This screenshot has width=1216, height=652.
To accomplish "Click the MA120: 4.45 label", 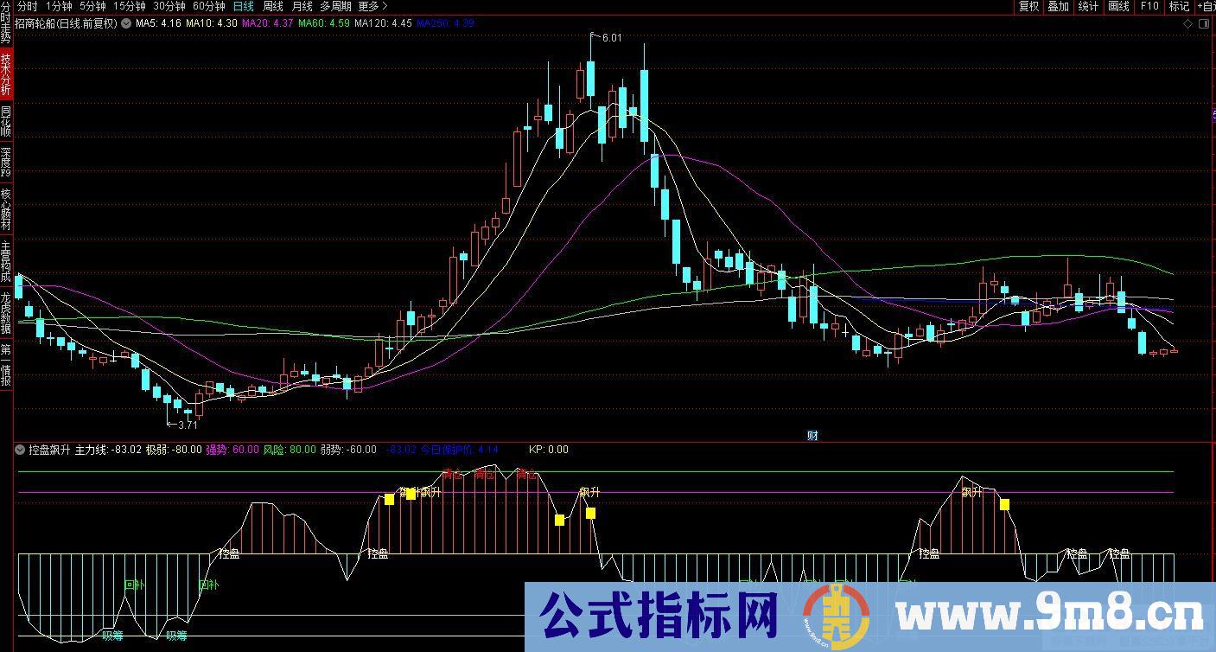I will [x=383, y=23].
